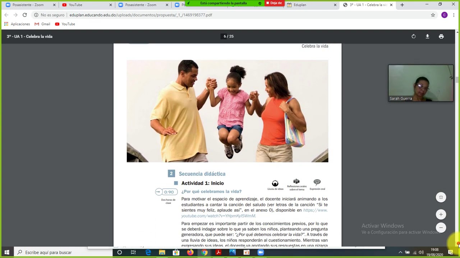Rotate the PDF document

pos(414,36)
